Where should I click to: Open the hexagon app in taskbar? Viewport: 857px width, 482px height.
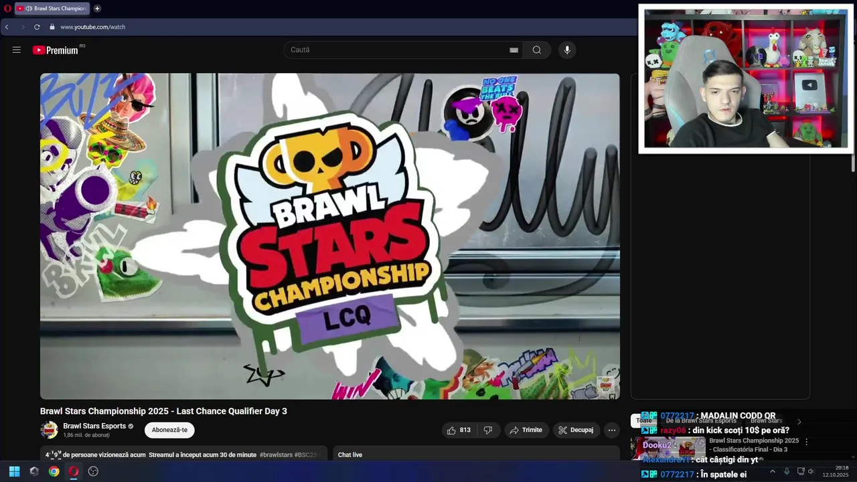(34, 471)
